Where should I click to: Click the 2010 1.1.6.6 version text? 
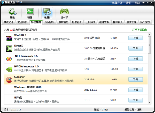[91, 90]
